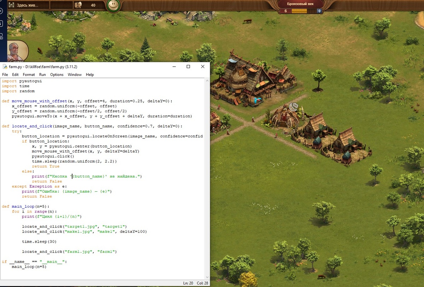Click the player avatar icon beside 'Здесь жив...'
The image size is (424, 287).
tap(12, 5)
